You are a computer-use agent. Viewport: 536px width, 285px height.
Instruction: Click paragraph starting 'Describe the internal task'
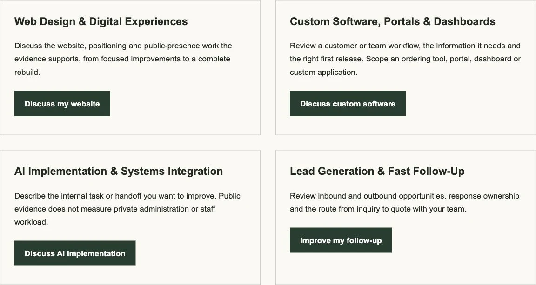coord(127,209)
